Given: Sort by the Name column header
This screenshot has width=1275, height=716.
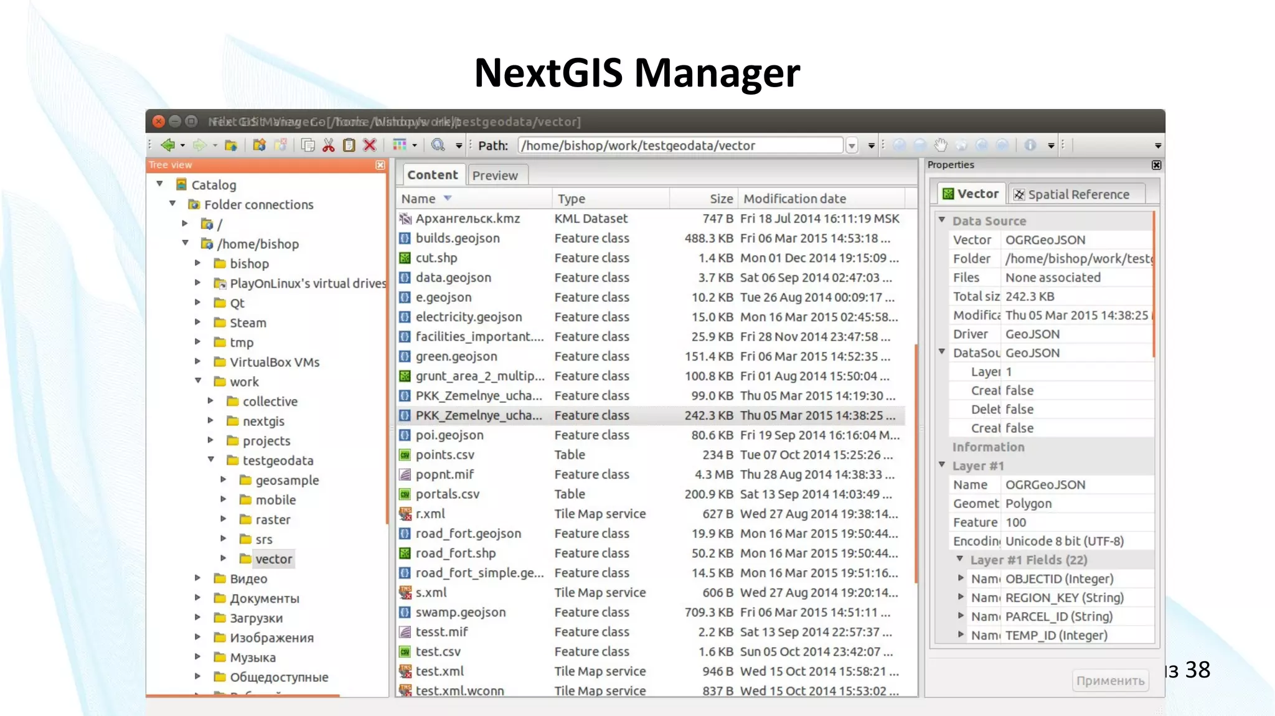Looking at the screenshot, I should pos(474,199).
